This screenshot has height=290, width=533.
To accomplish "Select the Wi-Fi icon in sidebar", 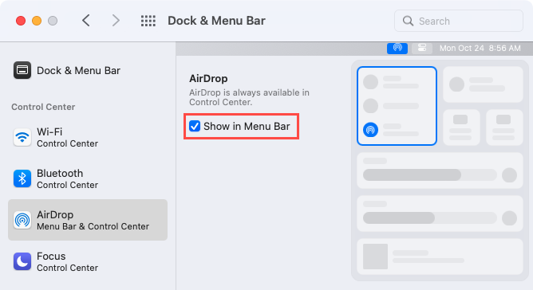I will tap(22, 137).
